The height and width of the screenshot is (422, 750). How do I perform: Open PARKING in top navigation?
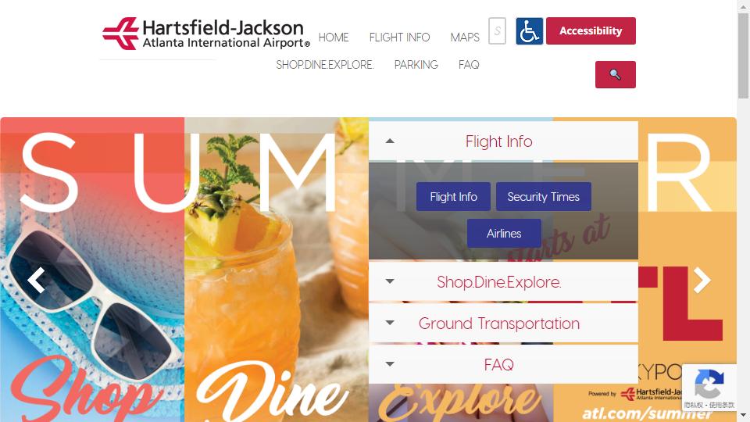[416, 65]
